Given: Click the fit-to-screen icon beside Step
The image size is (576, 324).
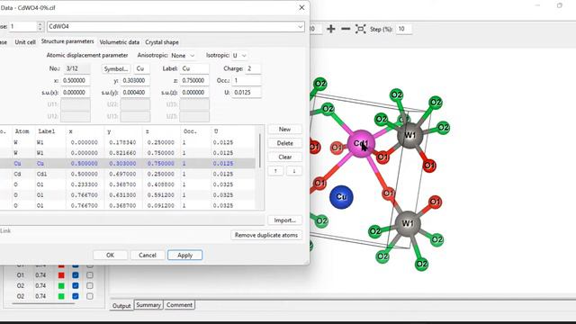Looking at the screenshot, I should (360, 29).
